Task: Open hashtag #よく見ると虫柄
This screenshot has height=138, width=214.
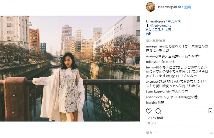Action: (x=158, y=30)
